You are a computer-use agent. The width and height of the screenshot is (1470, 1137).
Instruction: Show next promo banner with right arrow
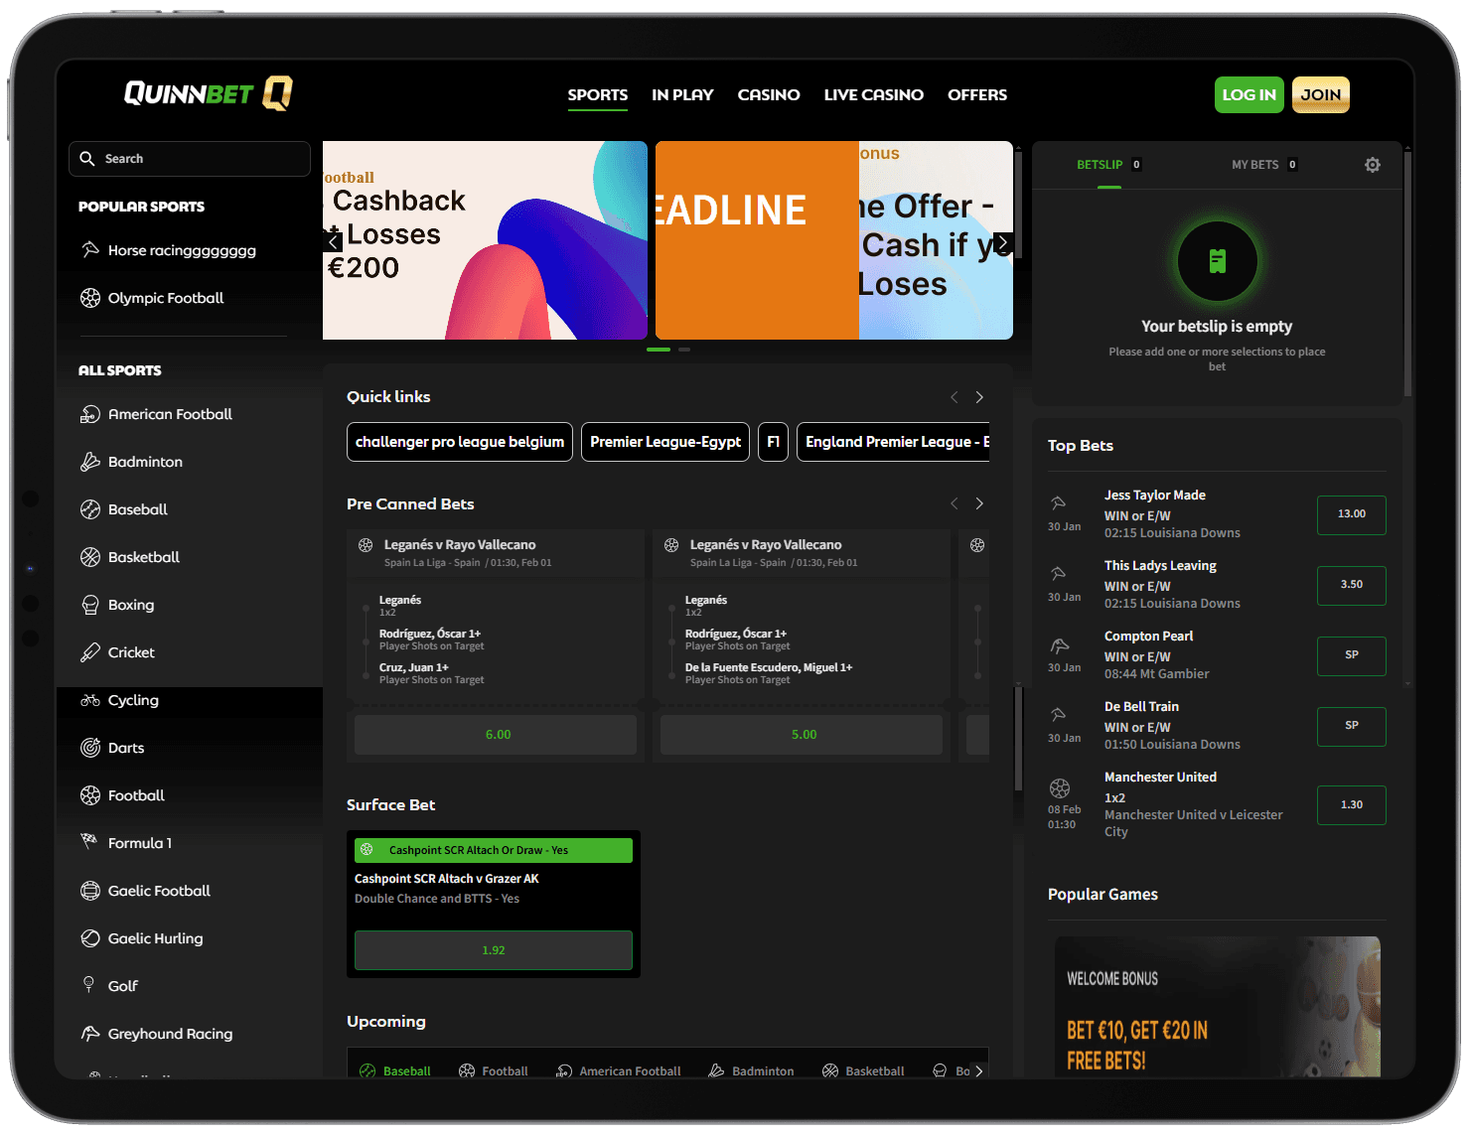pyautogui.click(x=1003, y=242)
